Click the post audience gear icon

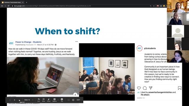56,45
